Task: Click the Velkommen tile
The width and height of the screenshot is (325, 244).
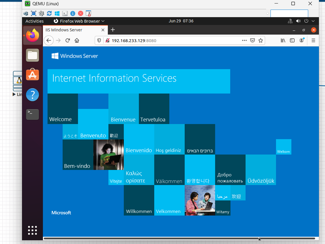Action: [x=169, y=200]
